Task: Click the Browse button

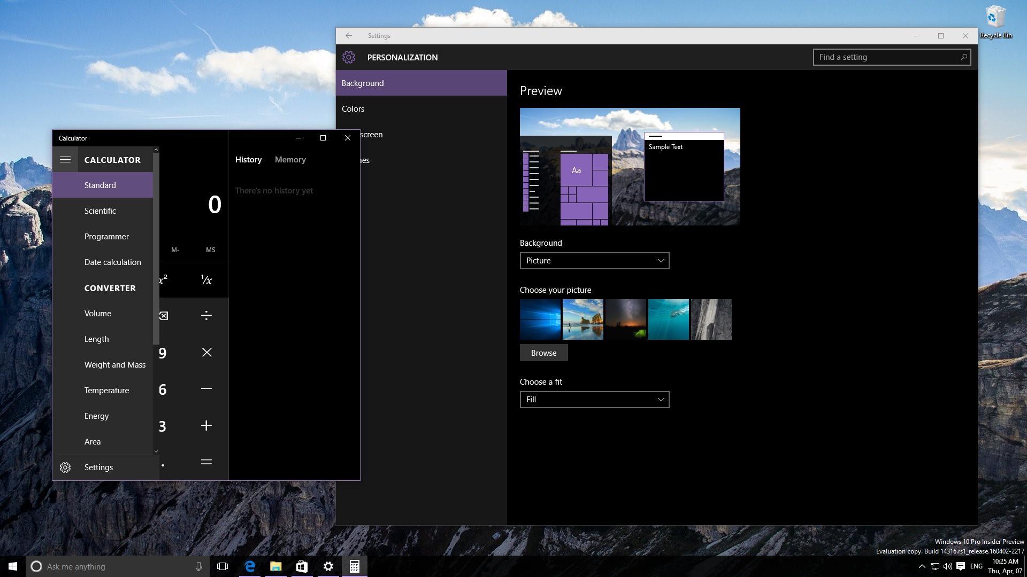Action: pyautogui.click(x=543, y=353)
